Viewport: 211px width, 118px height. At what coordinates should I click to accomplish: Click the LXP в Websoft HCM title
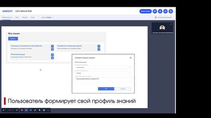pos(23,11)
